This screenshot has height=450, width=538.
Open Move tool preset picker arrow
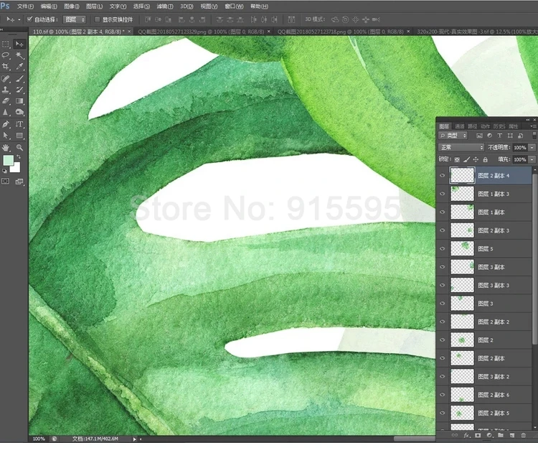(19, 20)
